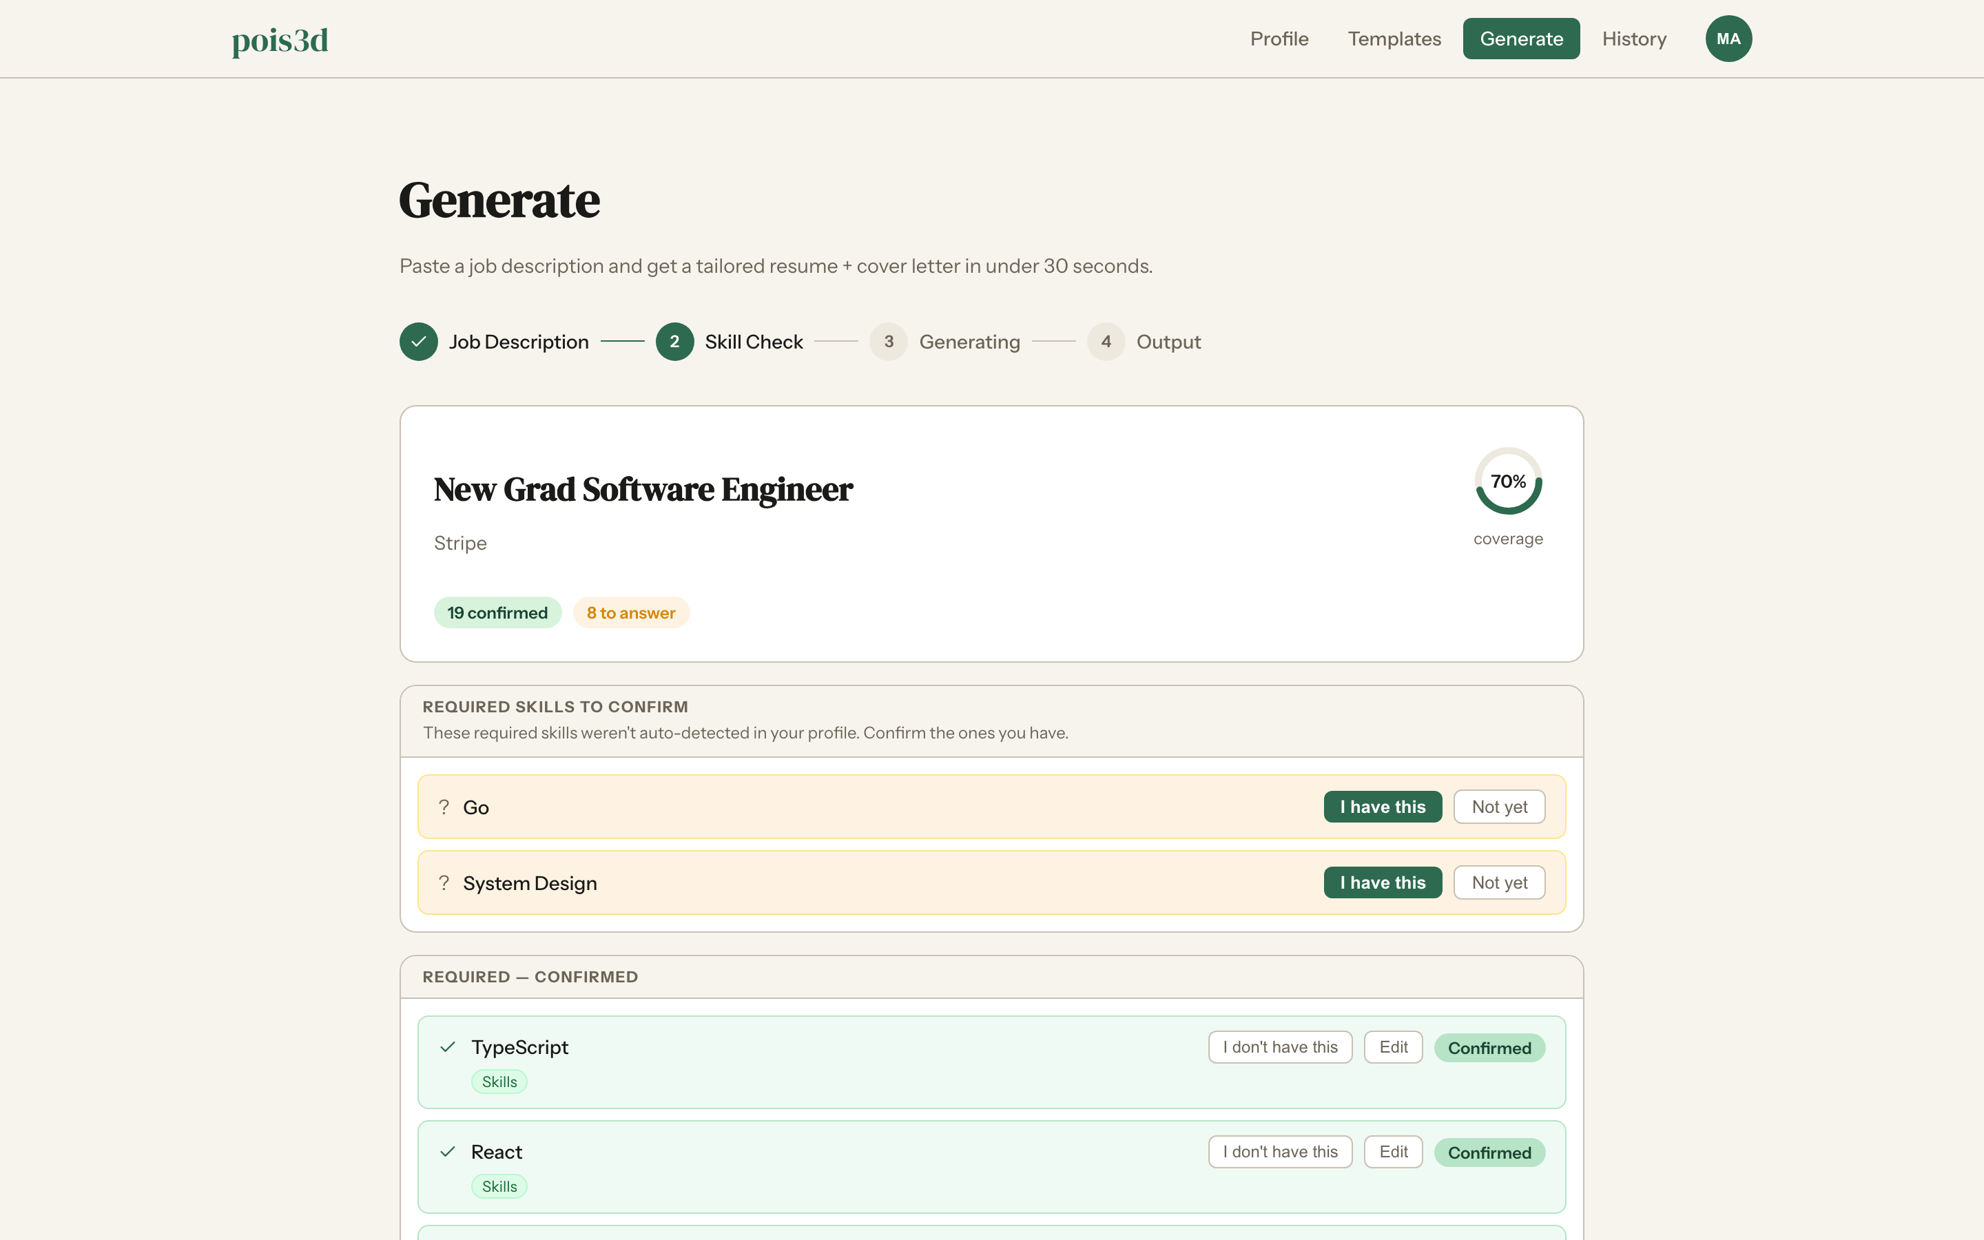
Task: Click the 8 to answer badge
Action: tap(630, 612)
